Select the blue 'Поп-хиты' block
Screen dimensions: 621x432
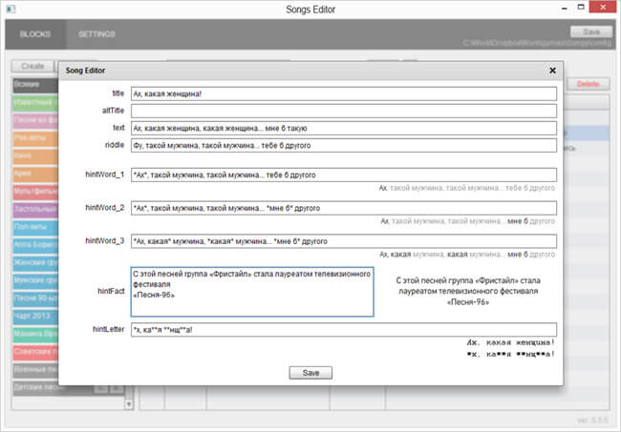coord(35,227)
